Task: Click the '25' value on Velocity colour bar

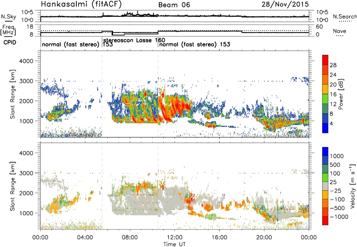Action: [x=333, y=182]
